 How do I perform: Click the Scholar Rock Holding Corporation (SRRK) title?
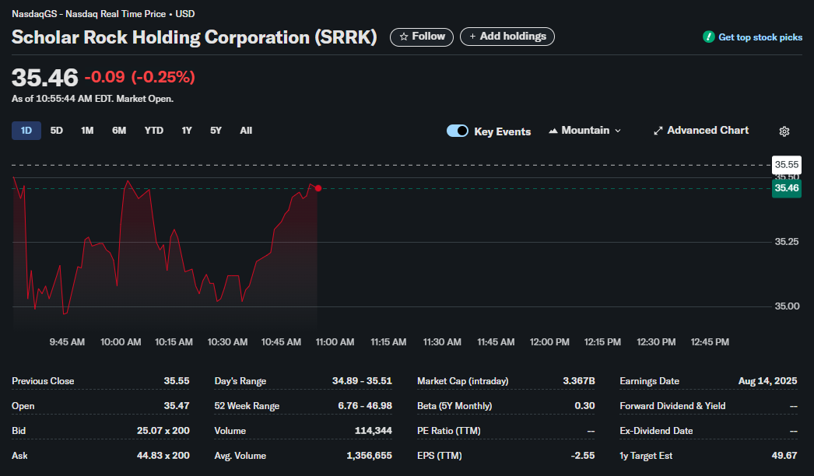point(194,37)
